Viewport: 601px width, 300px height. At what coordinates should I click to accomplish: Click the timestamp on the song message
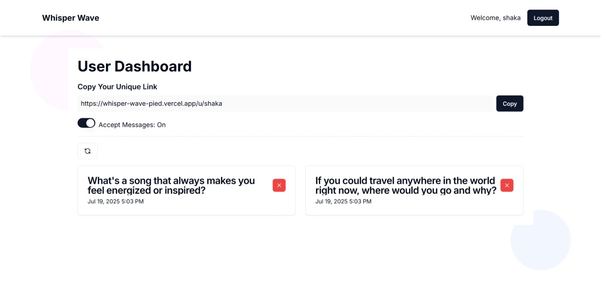pyautogui.click(x=116, y=201)
